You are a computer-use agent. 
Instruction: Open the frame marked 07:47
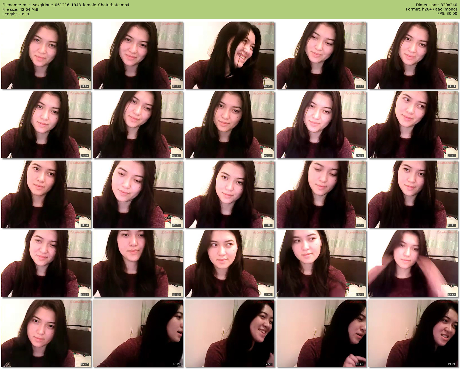pyautogui.click(x=413, y=125)
